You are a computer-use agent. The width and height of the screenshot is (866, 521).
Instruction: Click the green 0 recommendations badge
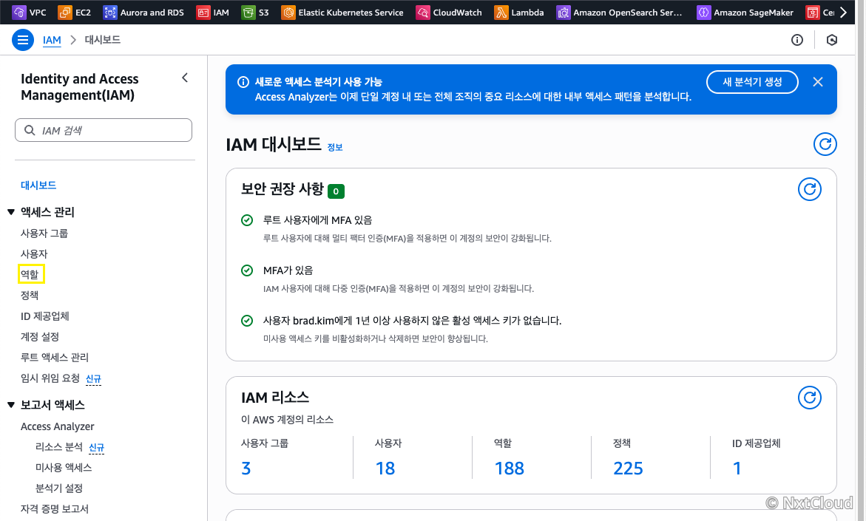336,191
